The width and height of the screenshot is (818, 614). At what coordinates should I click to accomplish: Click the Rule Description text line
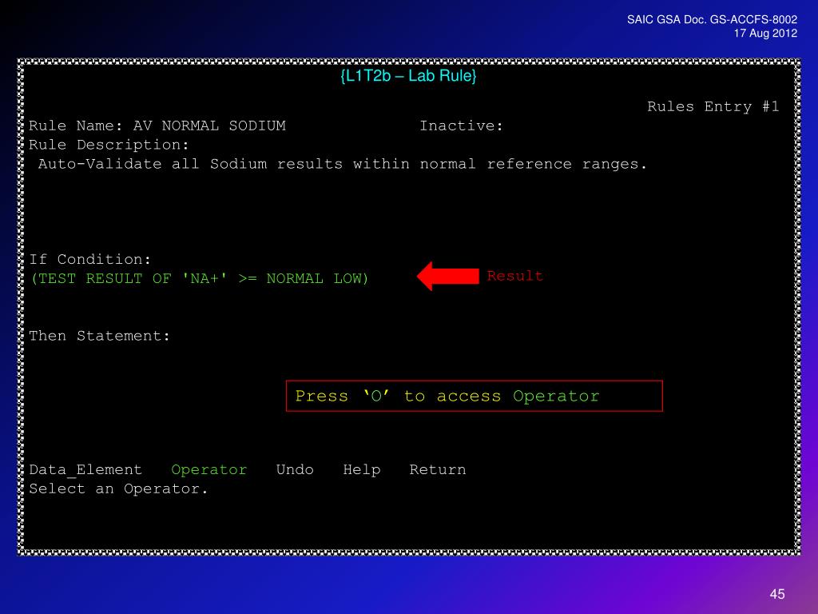(343, 164)
